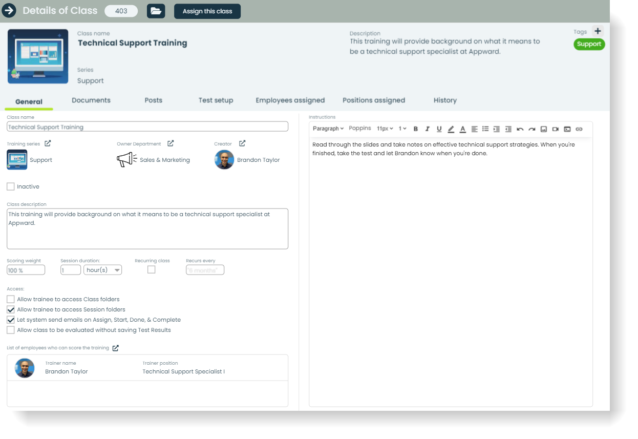Insert a bulleted list

coord(485,129)
